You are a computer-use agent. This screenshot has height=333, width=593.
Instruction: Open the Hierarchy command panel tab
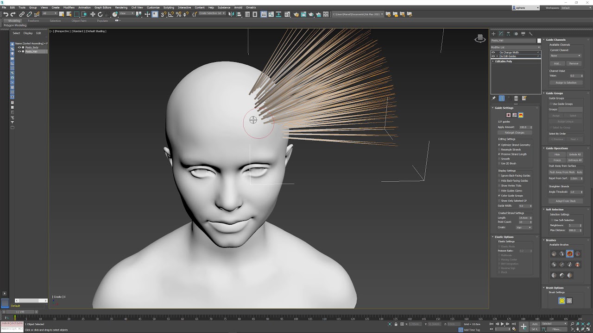click(508, 34)
